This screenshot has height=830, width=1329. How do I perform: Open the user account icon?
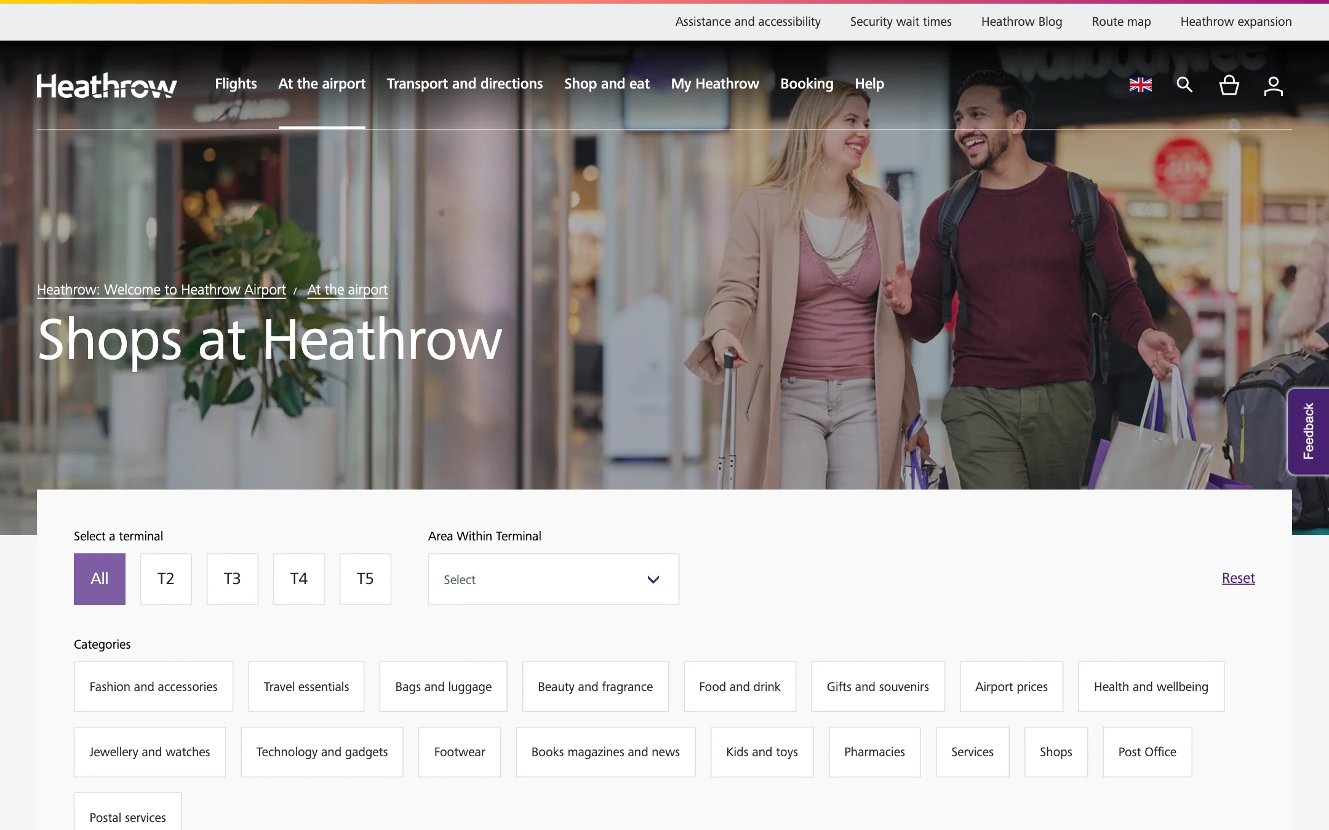tap(1273, 85)
